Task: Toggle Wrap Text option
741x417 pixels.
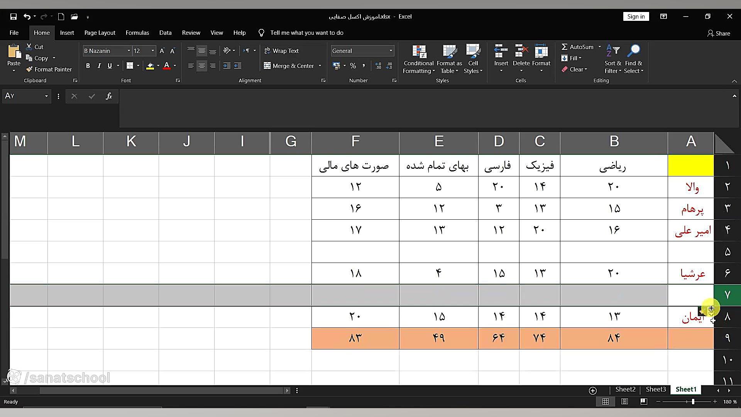Action: pyautogui.click(x=281, y=51)
